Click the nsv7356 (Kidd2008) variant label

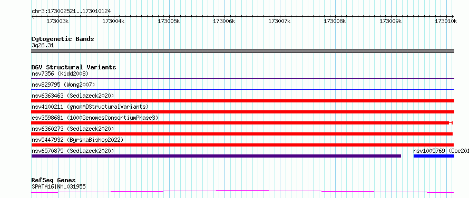[x=60, y=74]
